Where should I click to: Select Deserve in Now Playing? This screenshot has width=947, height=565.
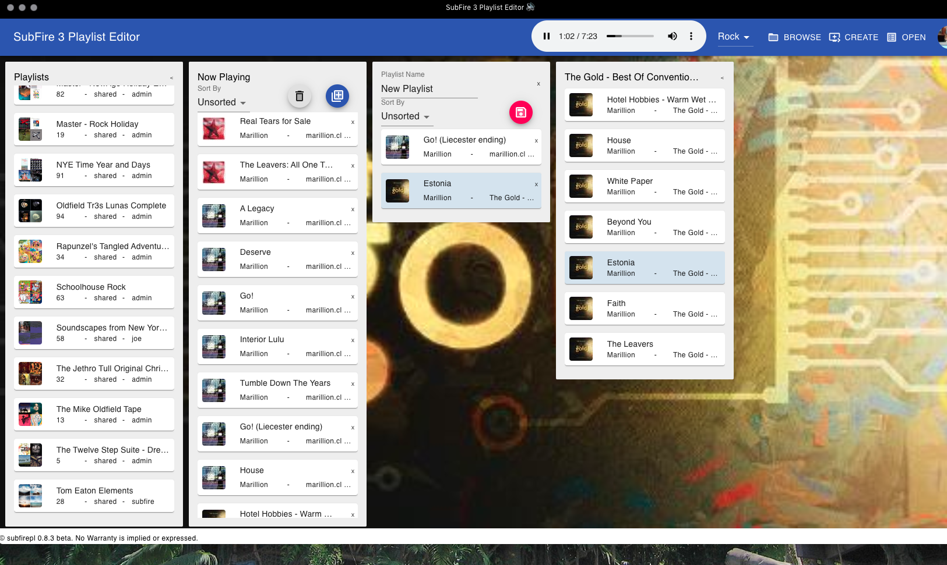277,259
